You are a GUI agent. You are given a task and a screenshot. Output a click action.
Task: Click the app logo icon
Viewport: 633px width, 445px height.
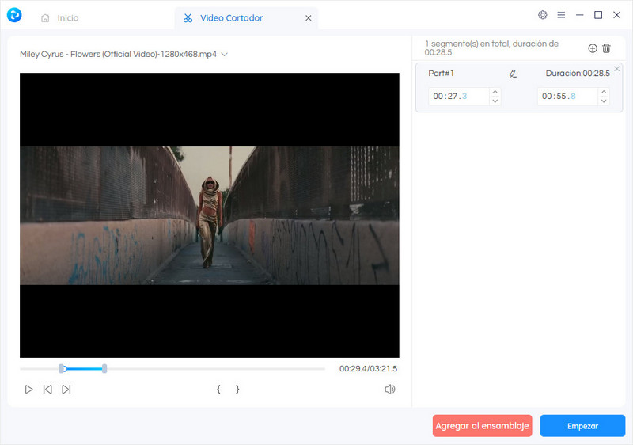14,15
